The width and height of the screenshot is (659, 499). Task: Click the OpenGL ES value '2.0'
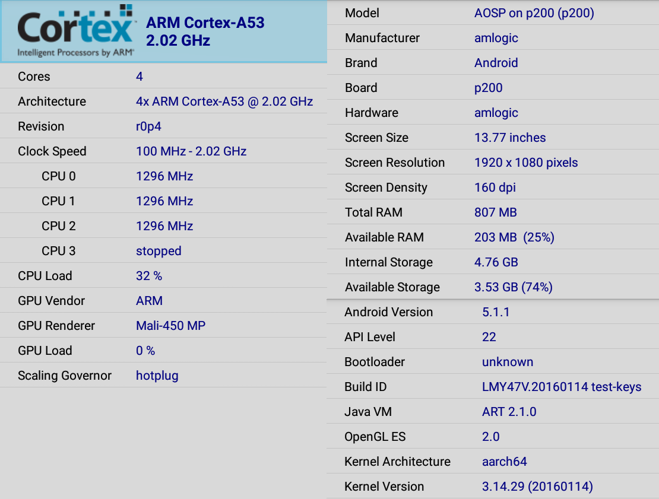click(490, 437)
